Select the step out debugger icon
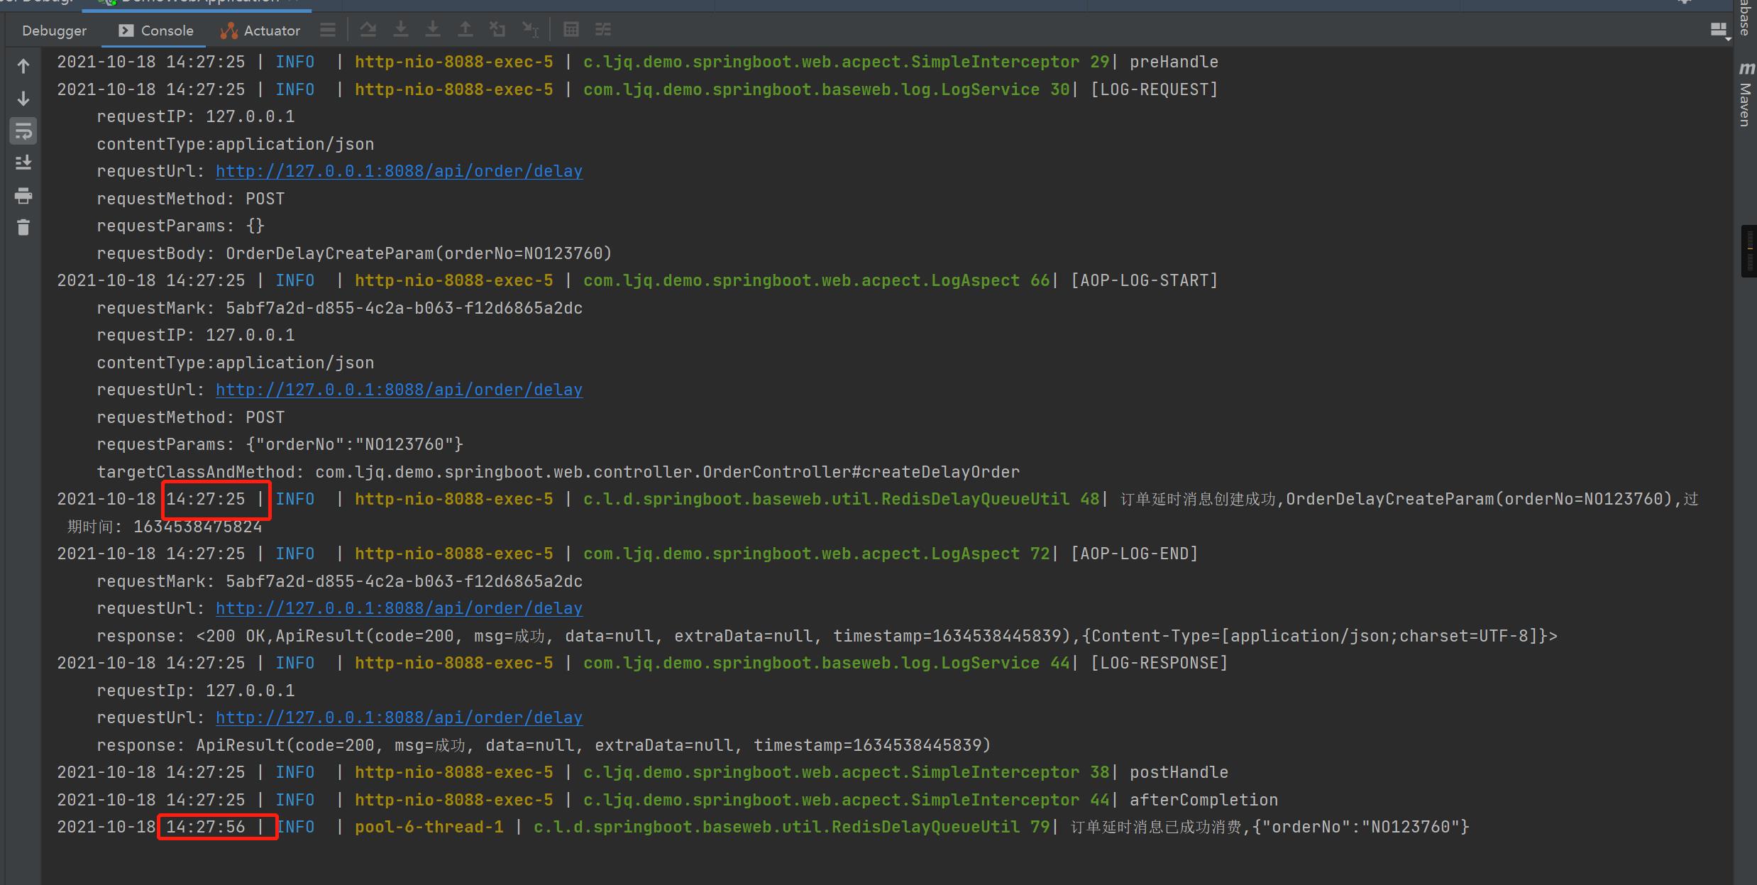The height and width of the screenshot is (885, 1757). pos(466,29)
